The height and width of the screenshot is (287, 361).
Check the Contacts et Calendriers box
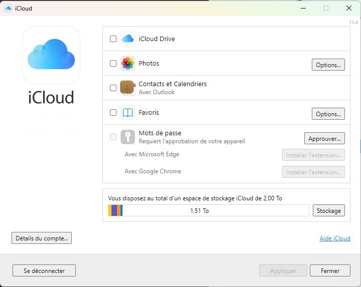113,88
